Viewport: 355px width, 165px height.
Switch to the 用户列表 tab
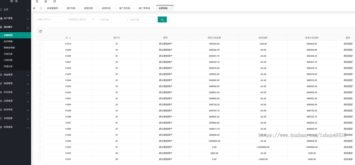click(71, 8)
